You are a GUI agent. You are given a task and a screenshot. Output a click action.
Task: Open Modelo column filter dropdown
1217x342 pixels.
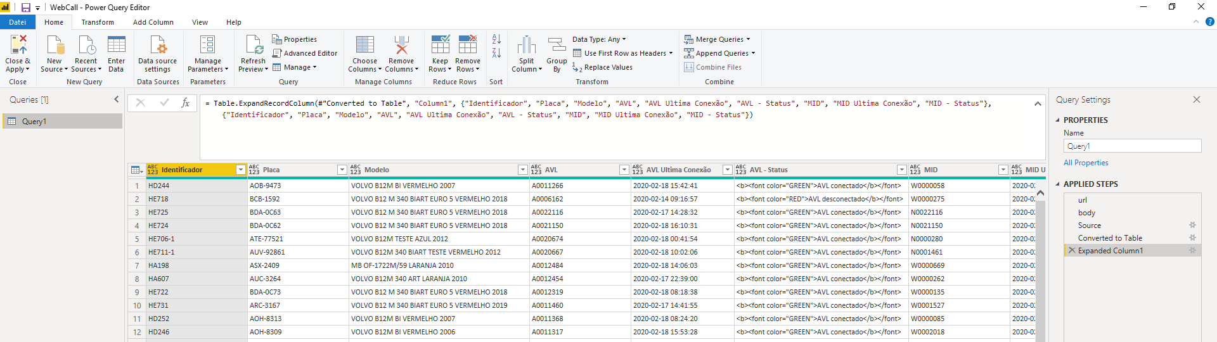click(522, 170)
